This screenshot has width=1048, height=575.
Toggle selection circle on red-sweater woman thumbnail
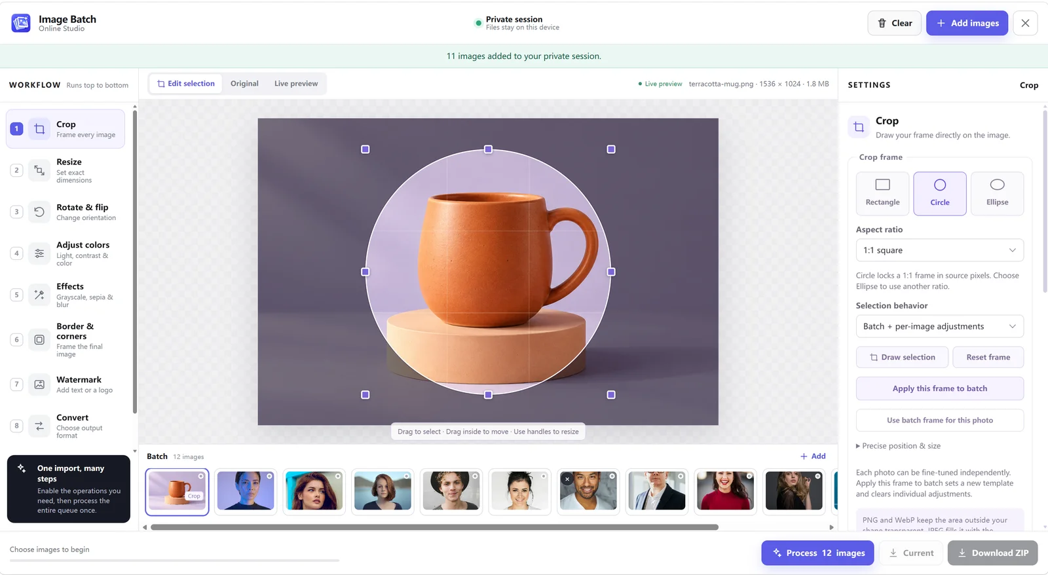[x=749, y=476]
